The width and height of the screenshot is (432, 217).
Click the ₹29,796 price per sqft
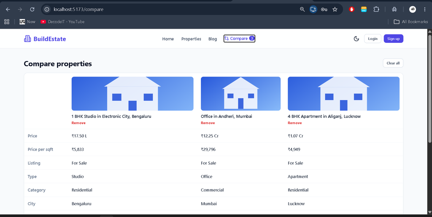click(x=208, y=149)
